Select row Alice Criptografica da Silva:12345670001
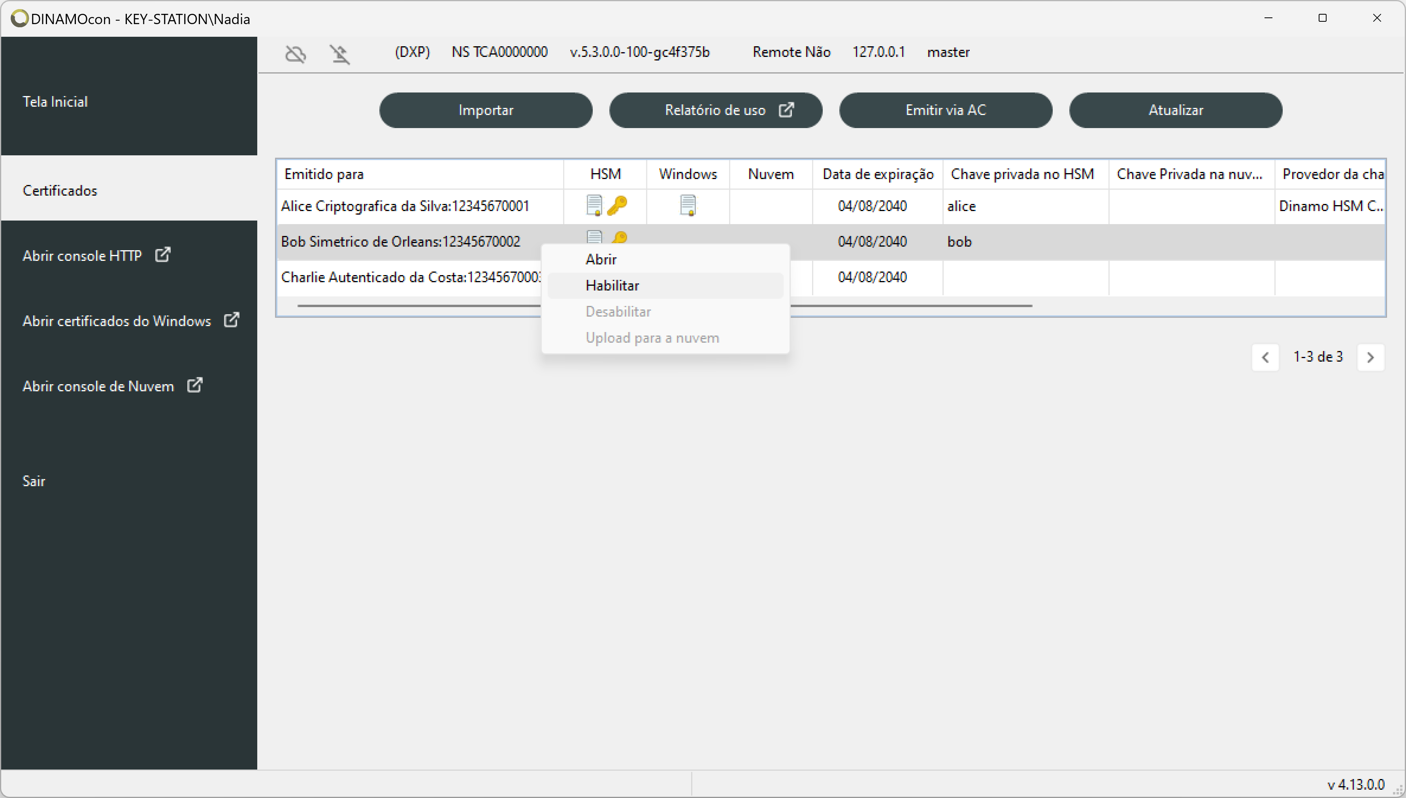This screenshot has height=798, width=1406. pyautogui.click(x=831, y=206)
